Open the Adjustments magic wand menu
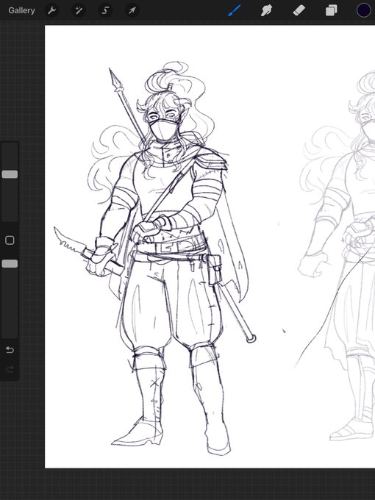Image resolution: width=375 pixels, height=500 pixels. point(79,10)
